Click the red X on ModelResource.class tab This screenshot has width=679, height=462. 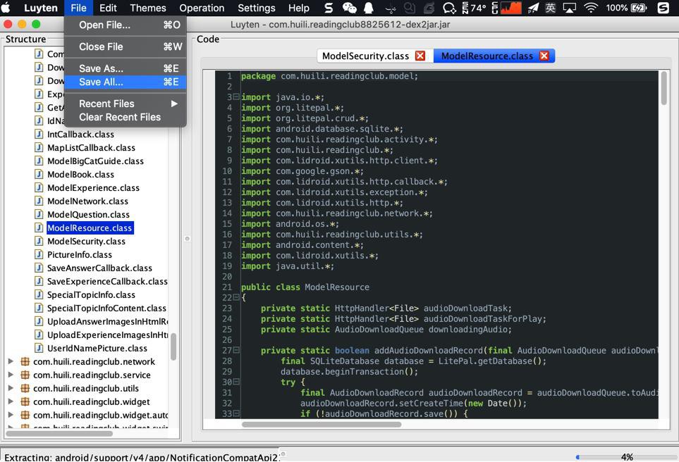pyautogui.click(x=544, y=56)
